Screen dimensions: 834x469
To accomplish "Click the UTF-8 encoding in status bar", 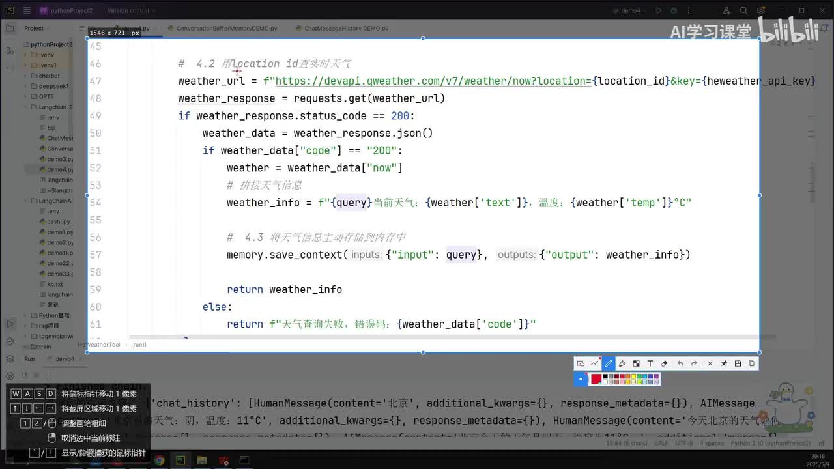I will [685, 443].
